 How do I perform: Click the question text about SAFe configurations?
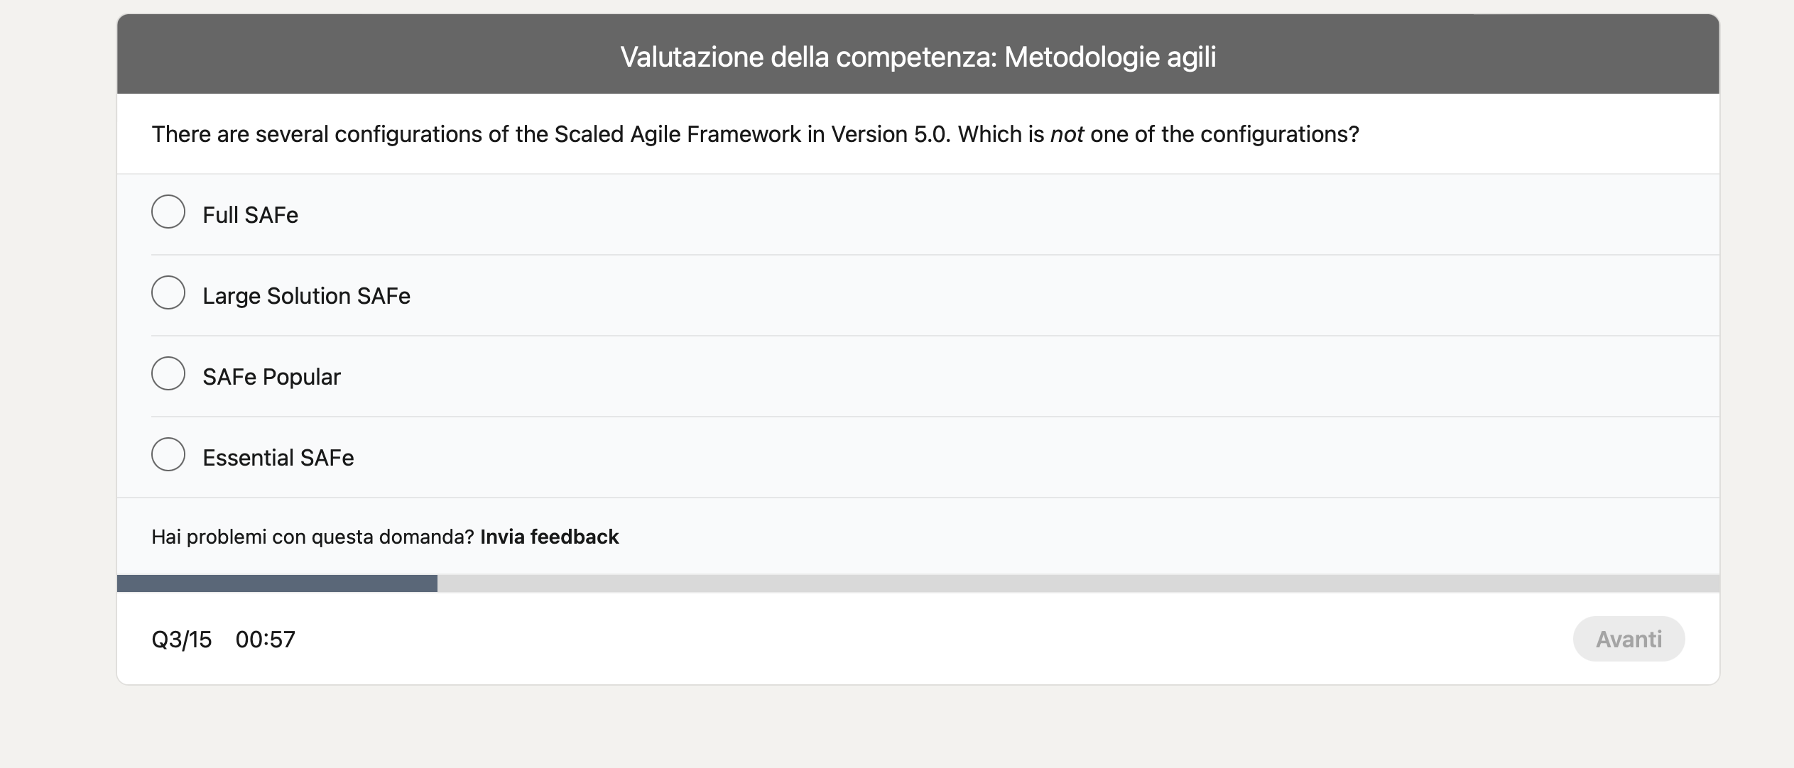[755, 133]
